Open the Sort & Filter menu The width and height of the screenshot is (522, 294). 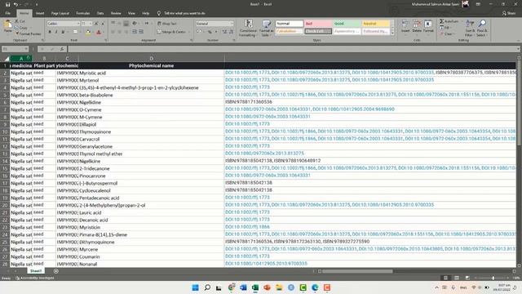[x=470, y=28]
